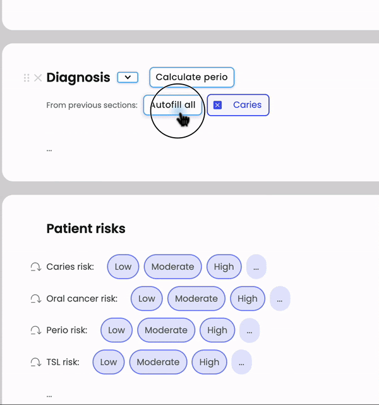Remove the Diagnosis section with X icon
Screen dimensions: 379x405
click(38, 78)
